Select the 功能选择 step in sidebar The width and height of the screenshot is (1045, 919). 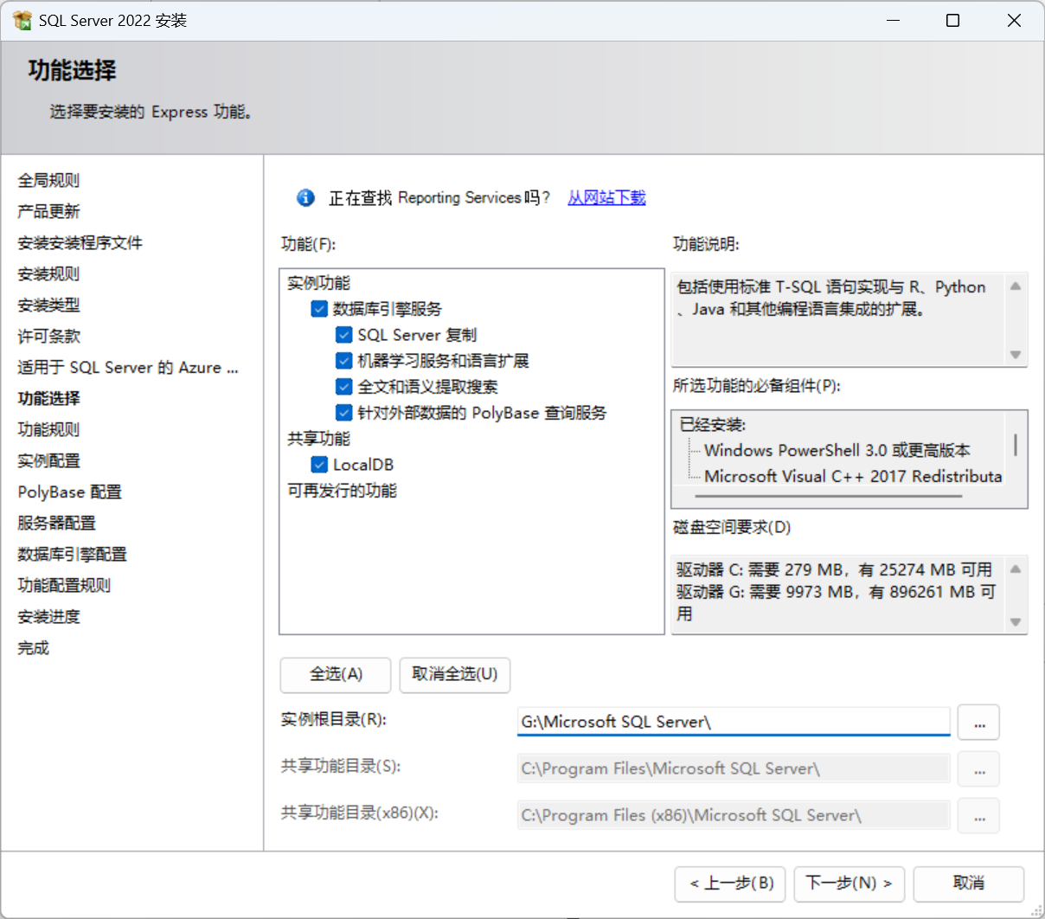[x=49, y=398]
